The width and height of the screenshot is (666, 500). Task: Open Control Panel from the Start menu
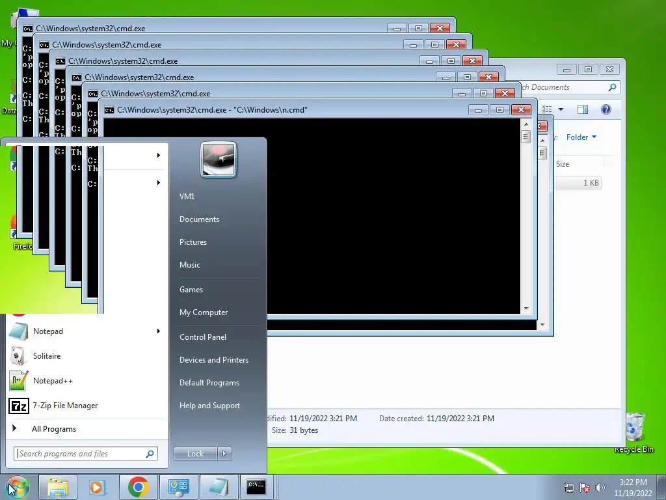pyautogui.click(x=203, y=337)
